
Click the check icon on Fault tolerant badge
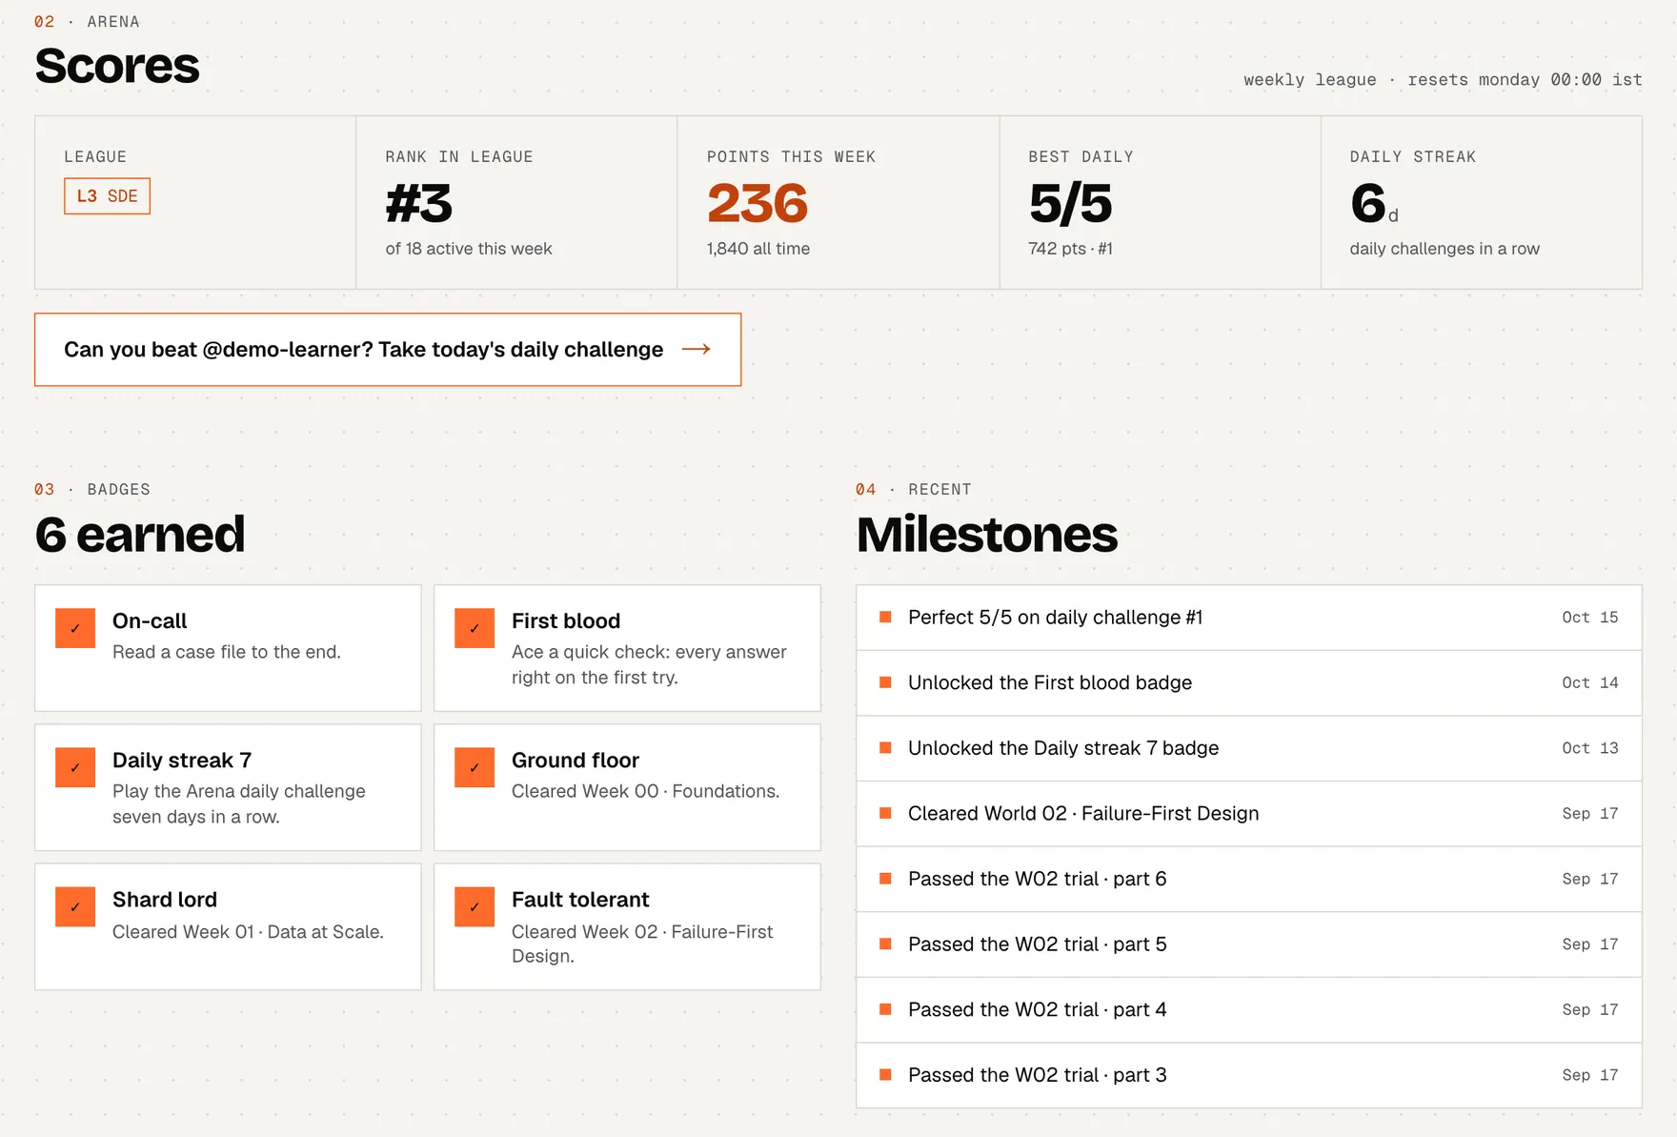coord(475,906)
